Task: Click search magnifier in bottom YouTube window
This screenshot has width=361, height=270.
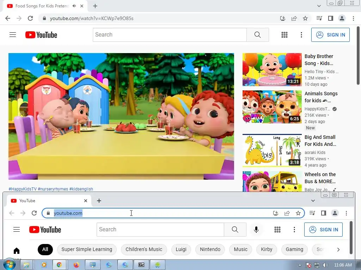Action: [x=235, y=229]
